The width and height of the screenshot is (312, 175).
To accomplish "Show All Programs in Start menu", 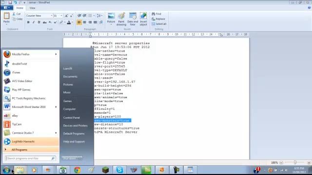I will click(x=31, y=150).
